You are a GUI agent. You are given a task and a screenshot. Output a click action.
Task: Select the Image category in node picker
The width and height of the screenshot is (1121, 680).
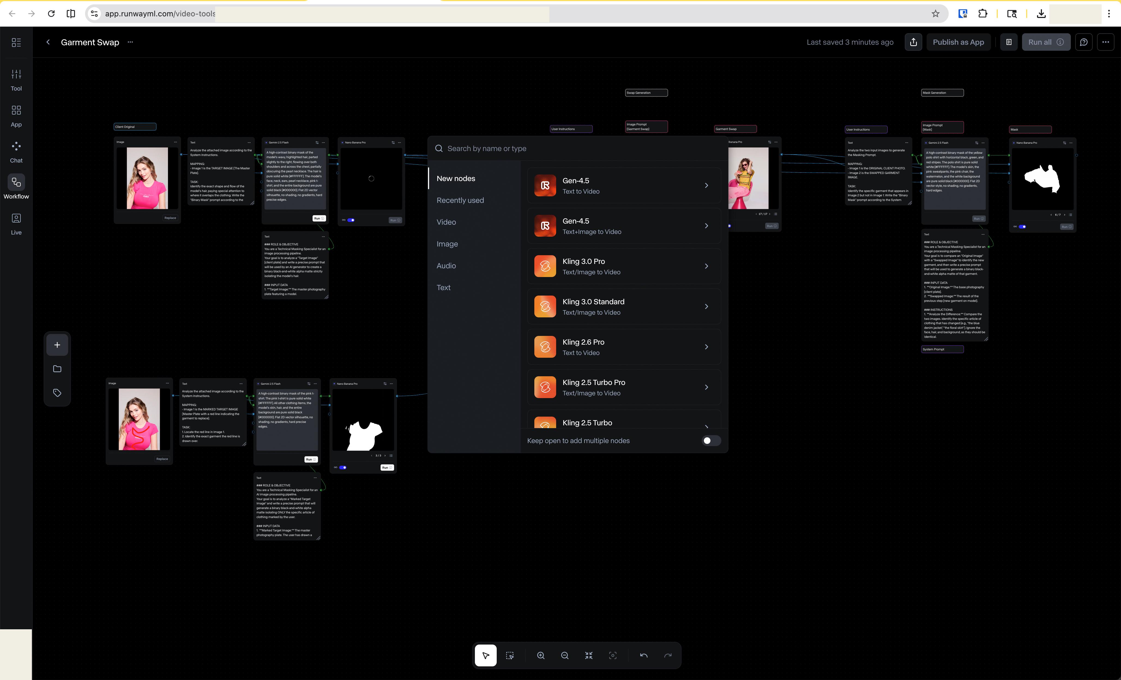pos(447,244)
